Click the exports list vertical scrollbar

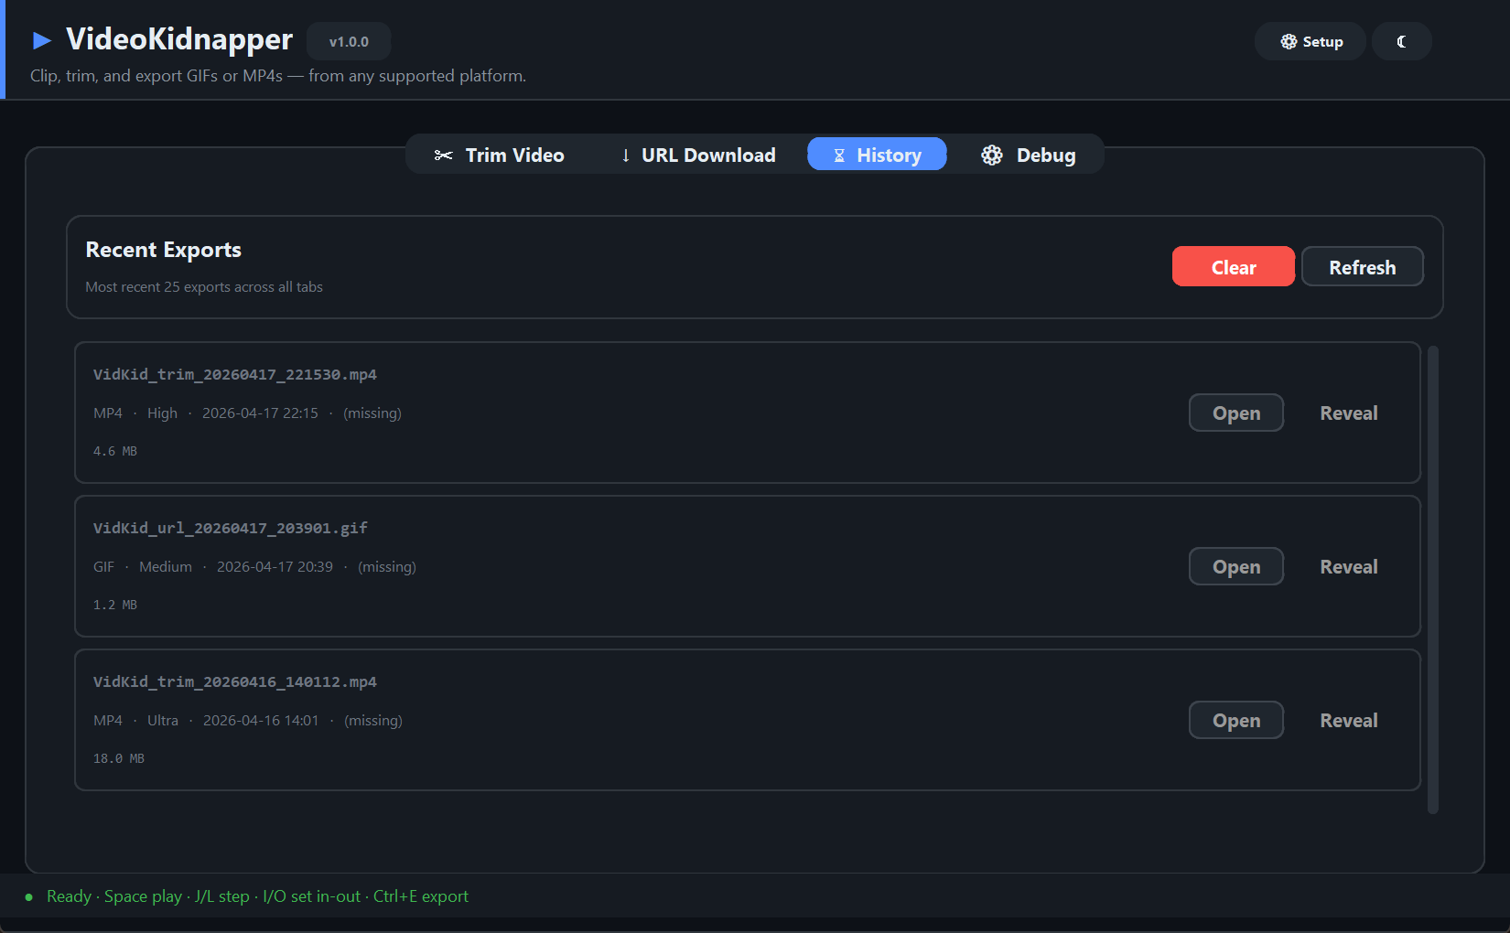1433,579
